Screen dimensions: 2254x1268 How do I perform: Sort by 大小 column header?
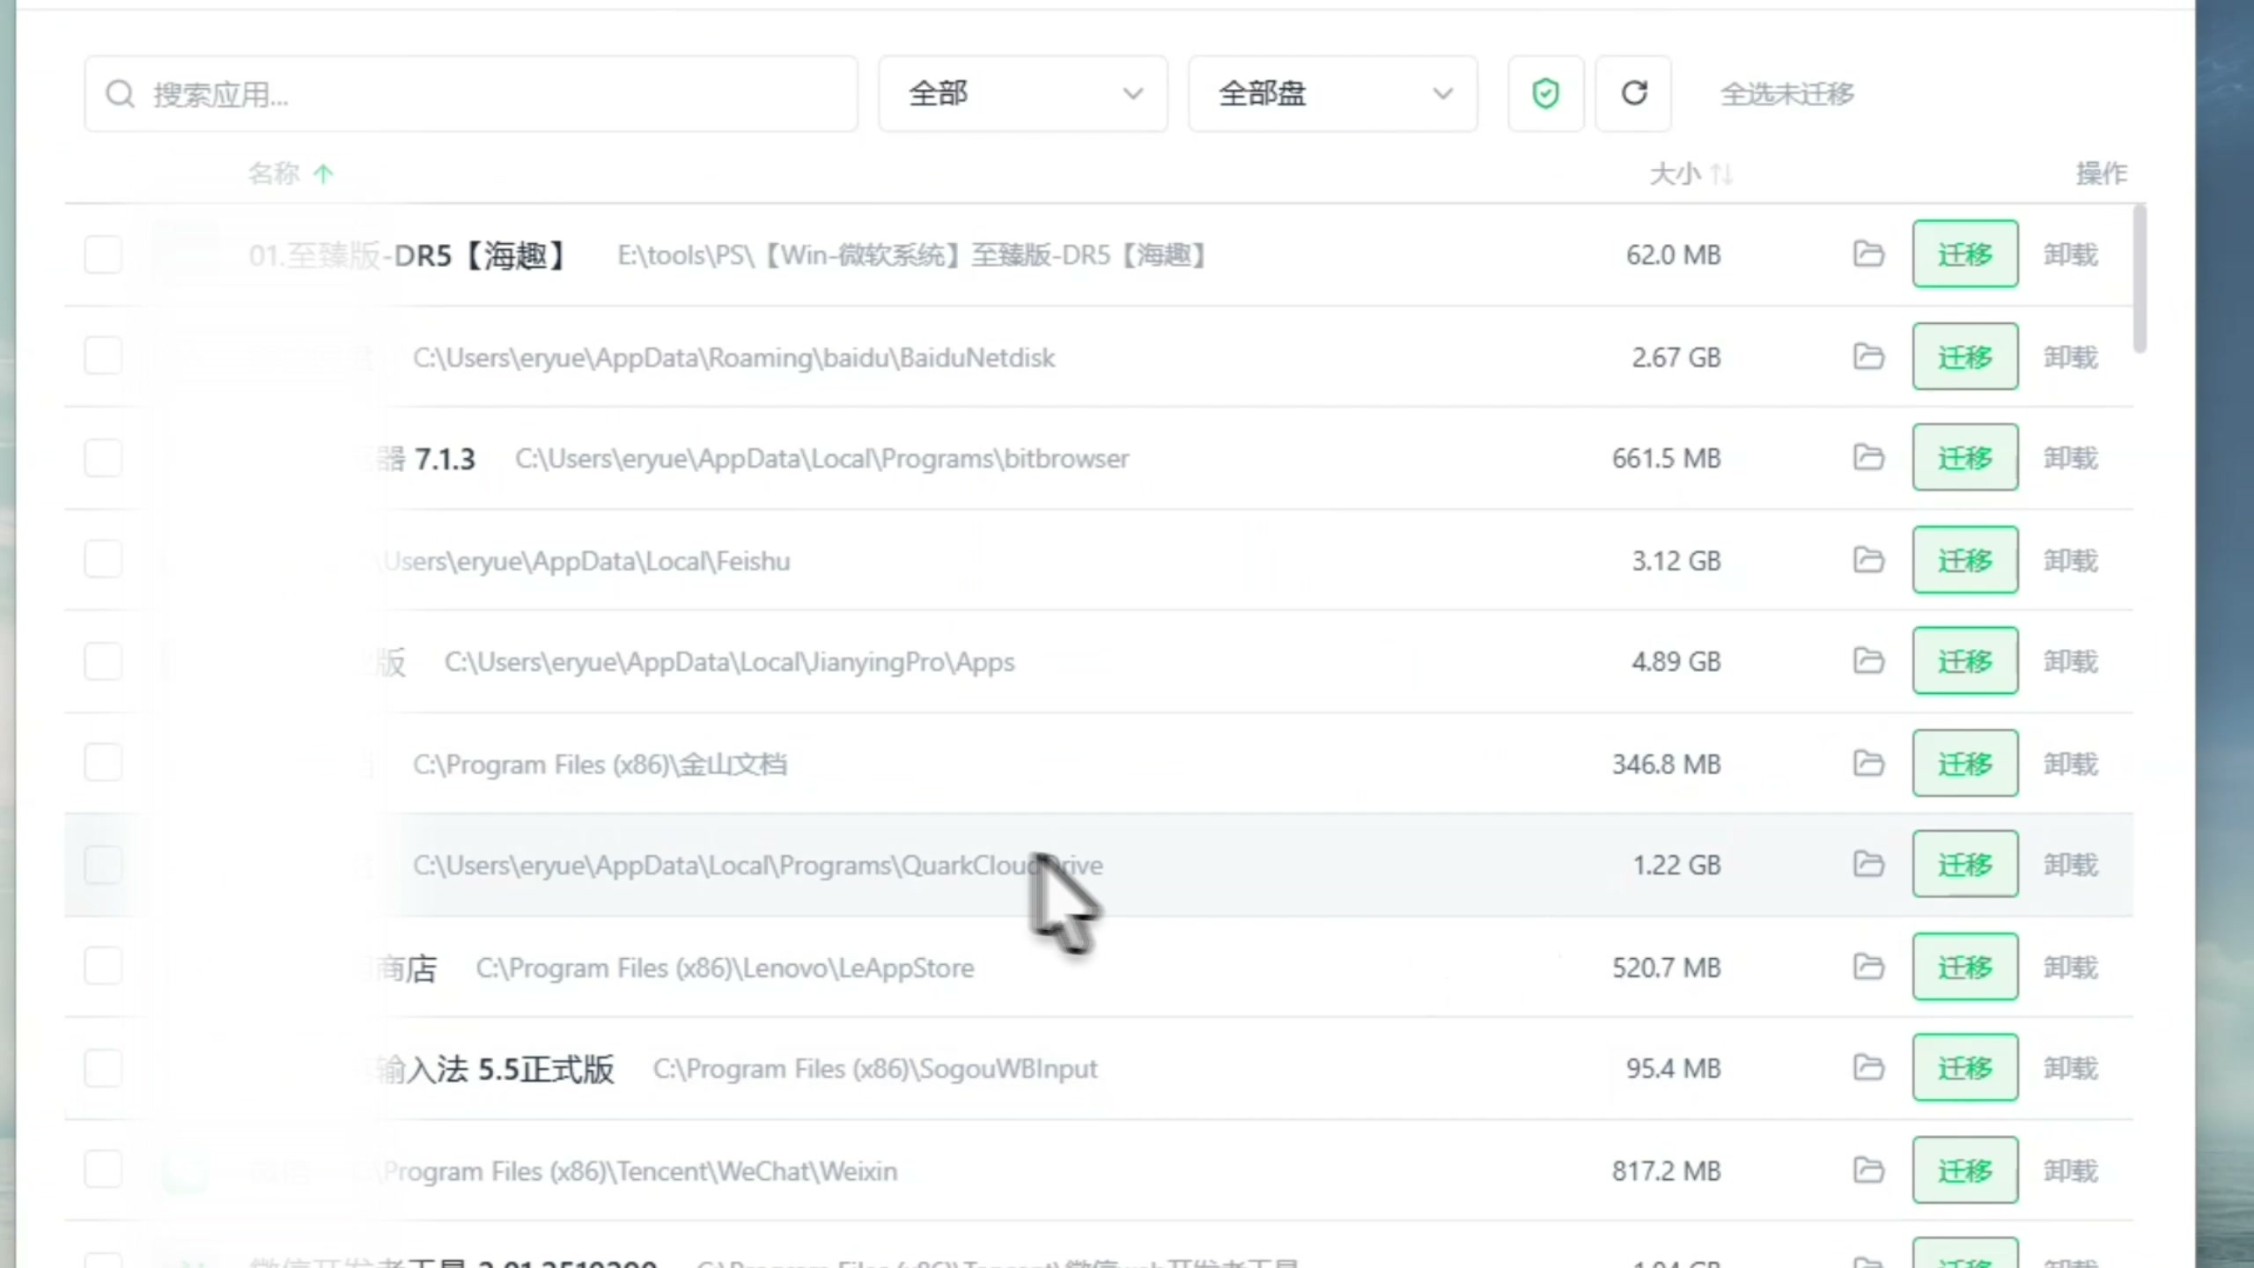1690,173
